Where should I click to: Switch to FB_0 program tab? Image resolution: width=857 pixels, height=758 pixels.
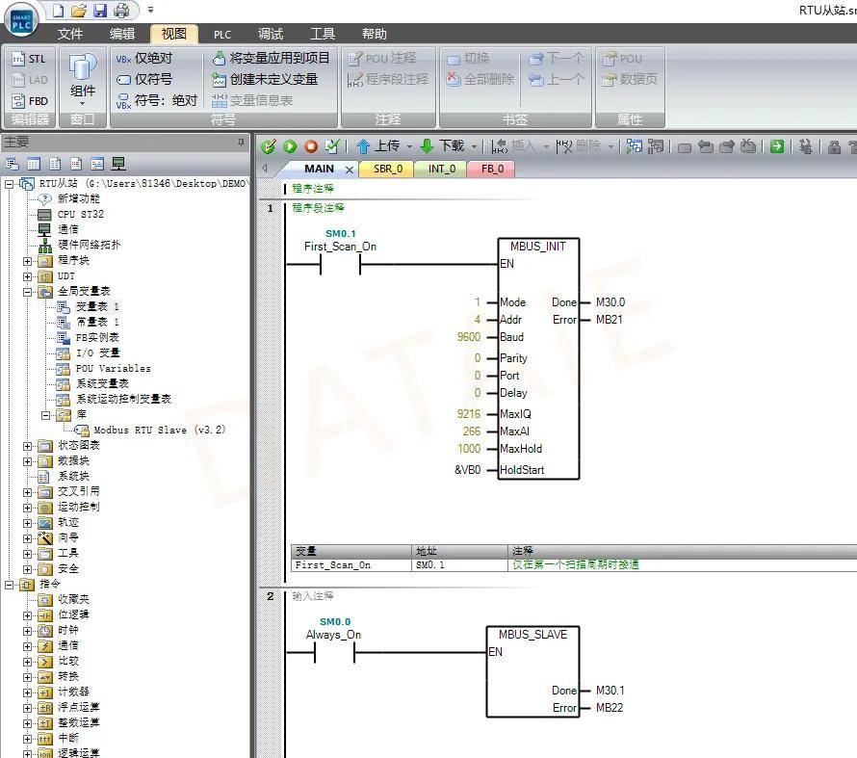click(492, 169)
